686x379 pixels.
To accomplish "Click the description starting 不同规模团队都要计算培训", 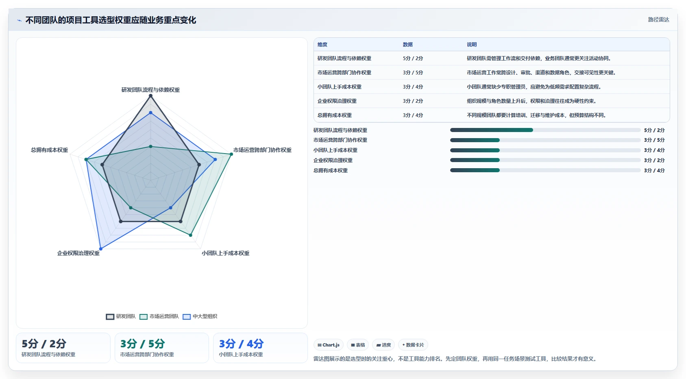I will tap(538, 115).
